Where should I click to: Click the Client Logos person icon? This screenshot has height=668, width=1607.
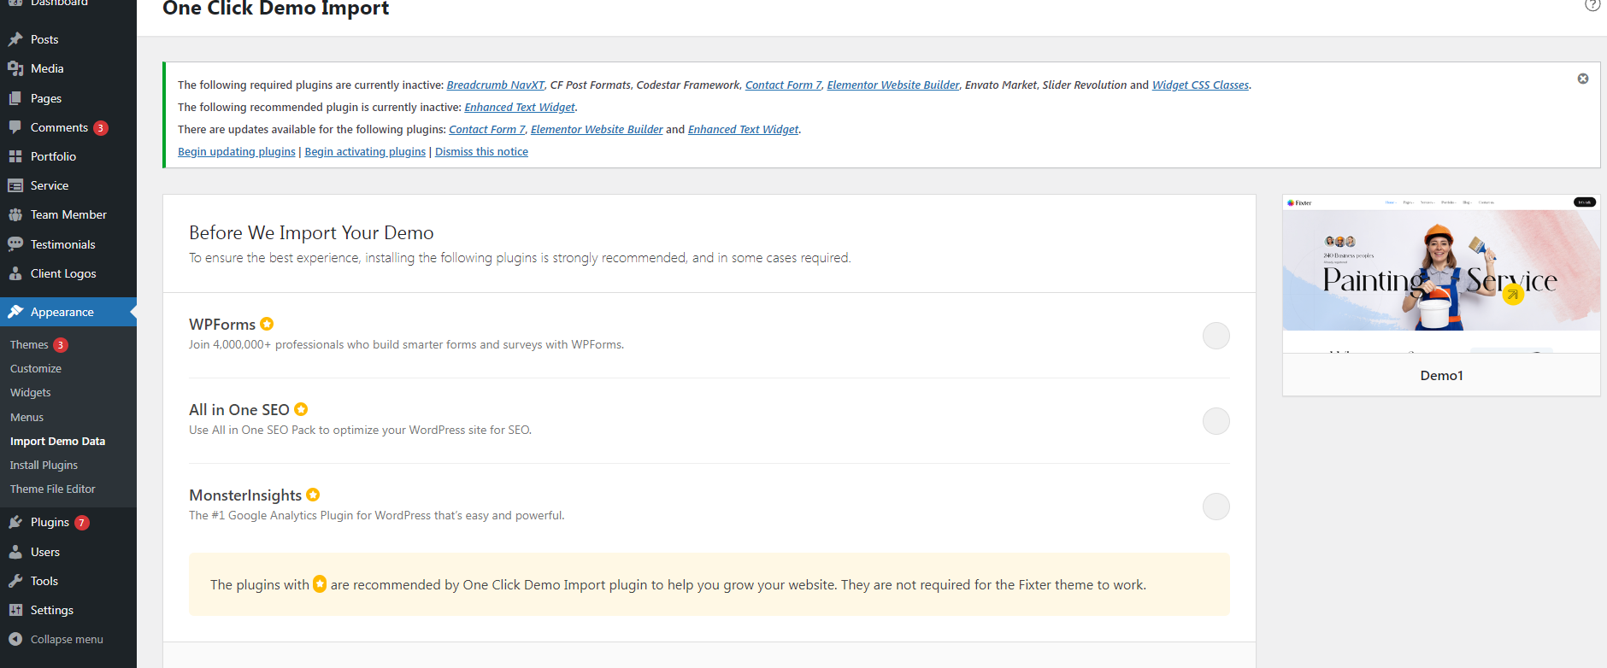(x=15, y=273)
